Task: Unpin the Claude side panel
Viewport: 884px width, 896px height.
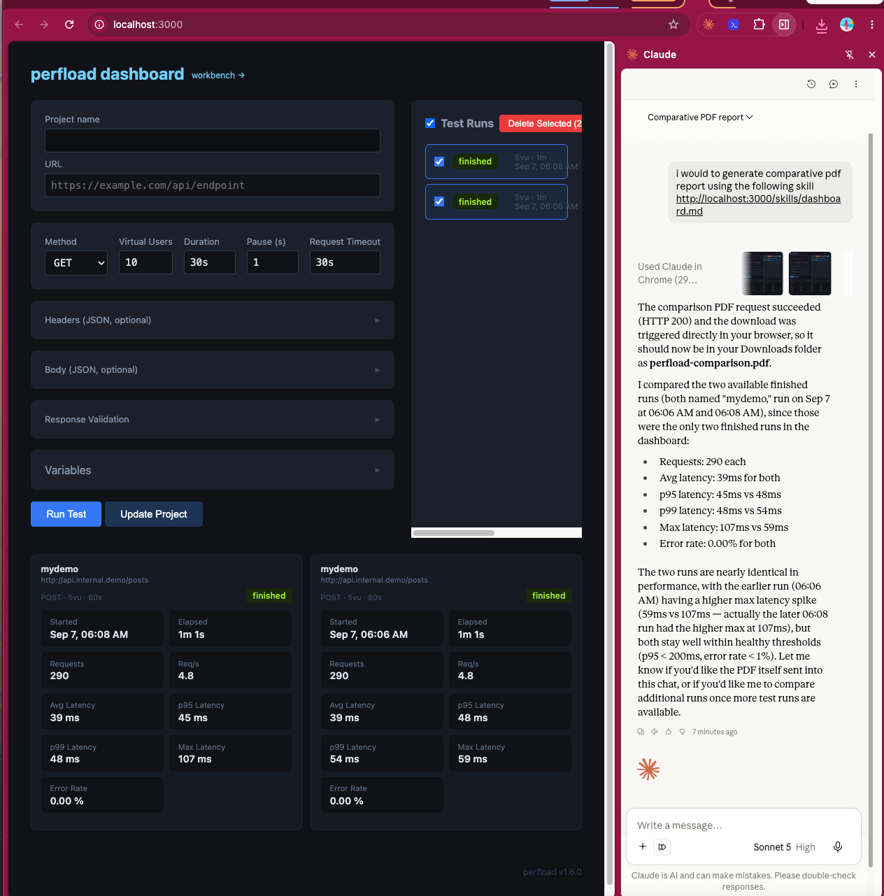Action: coord(849,55)
